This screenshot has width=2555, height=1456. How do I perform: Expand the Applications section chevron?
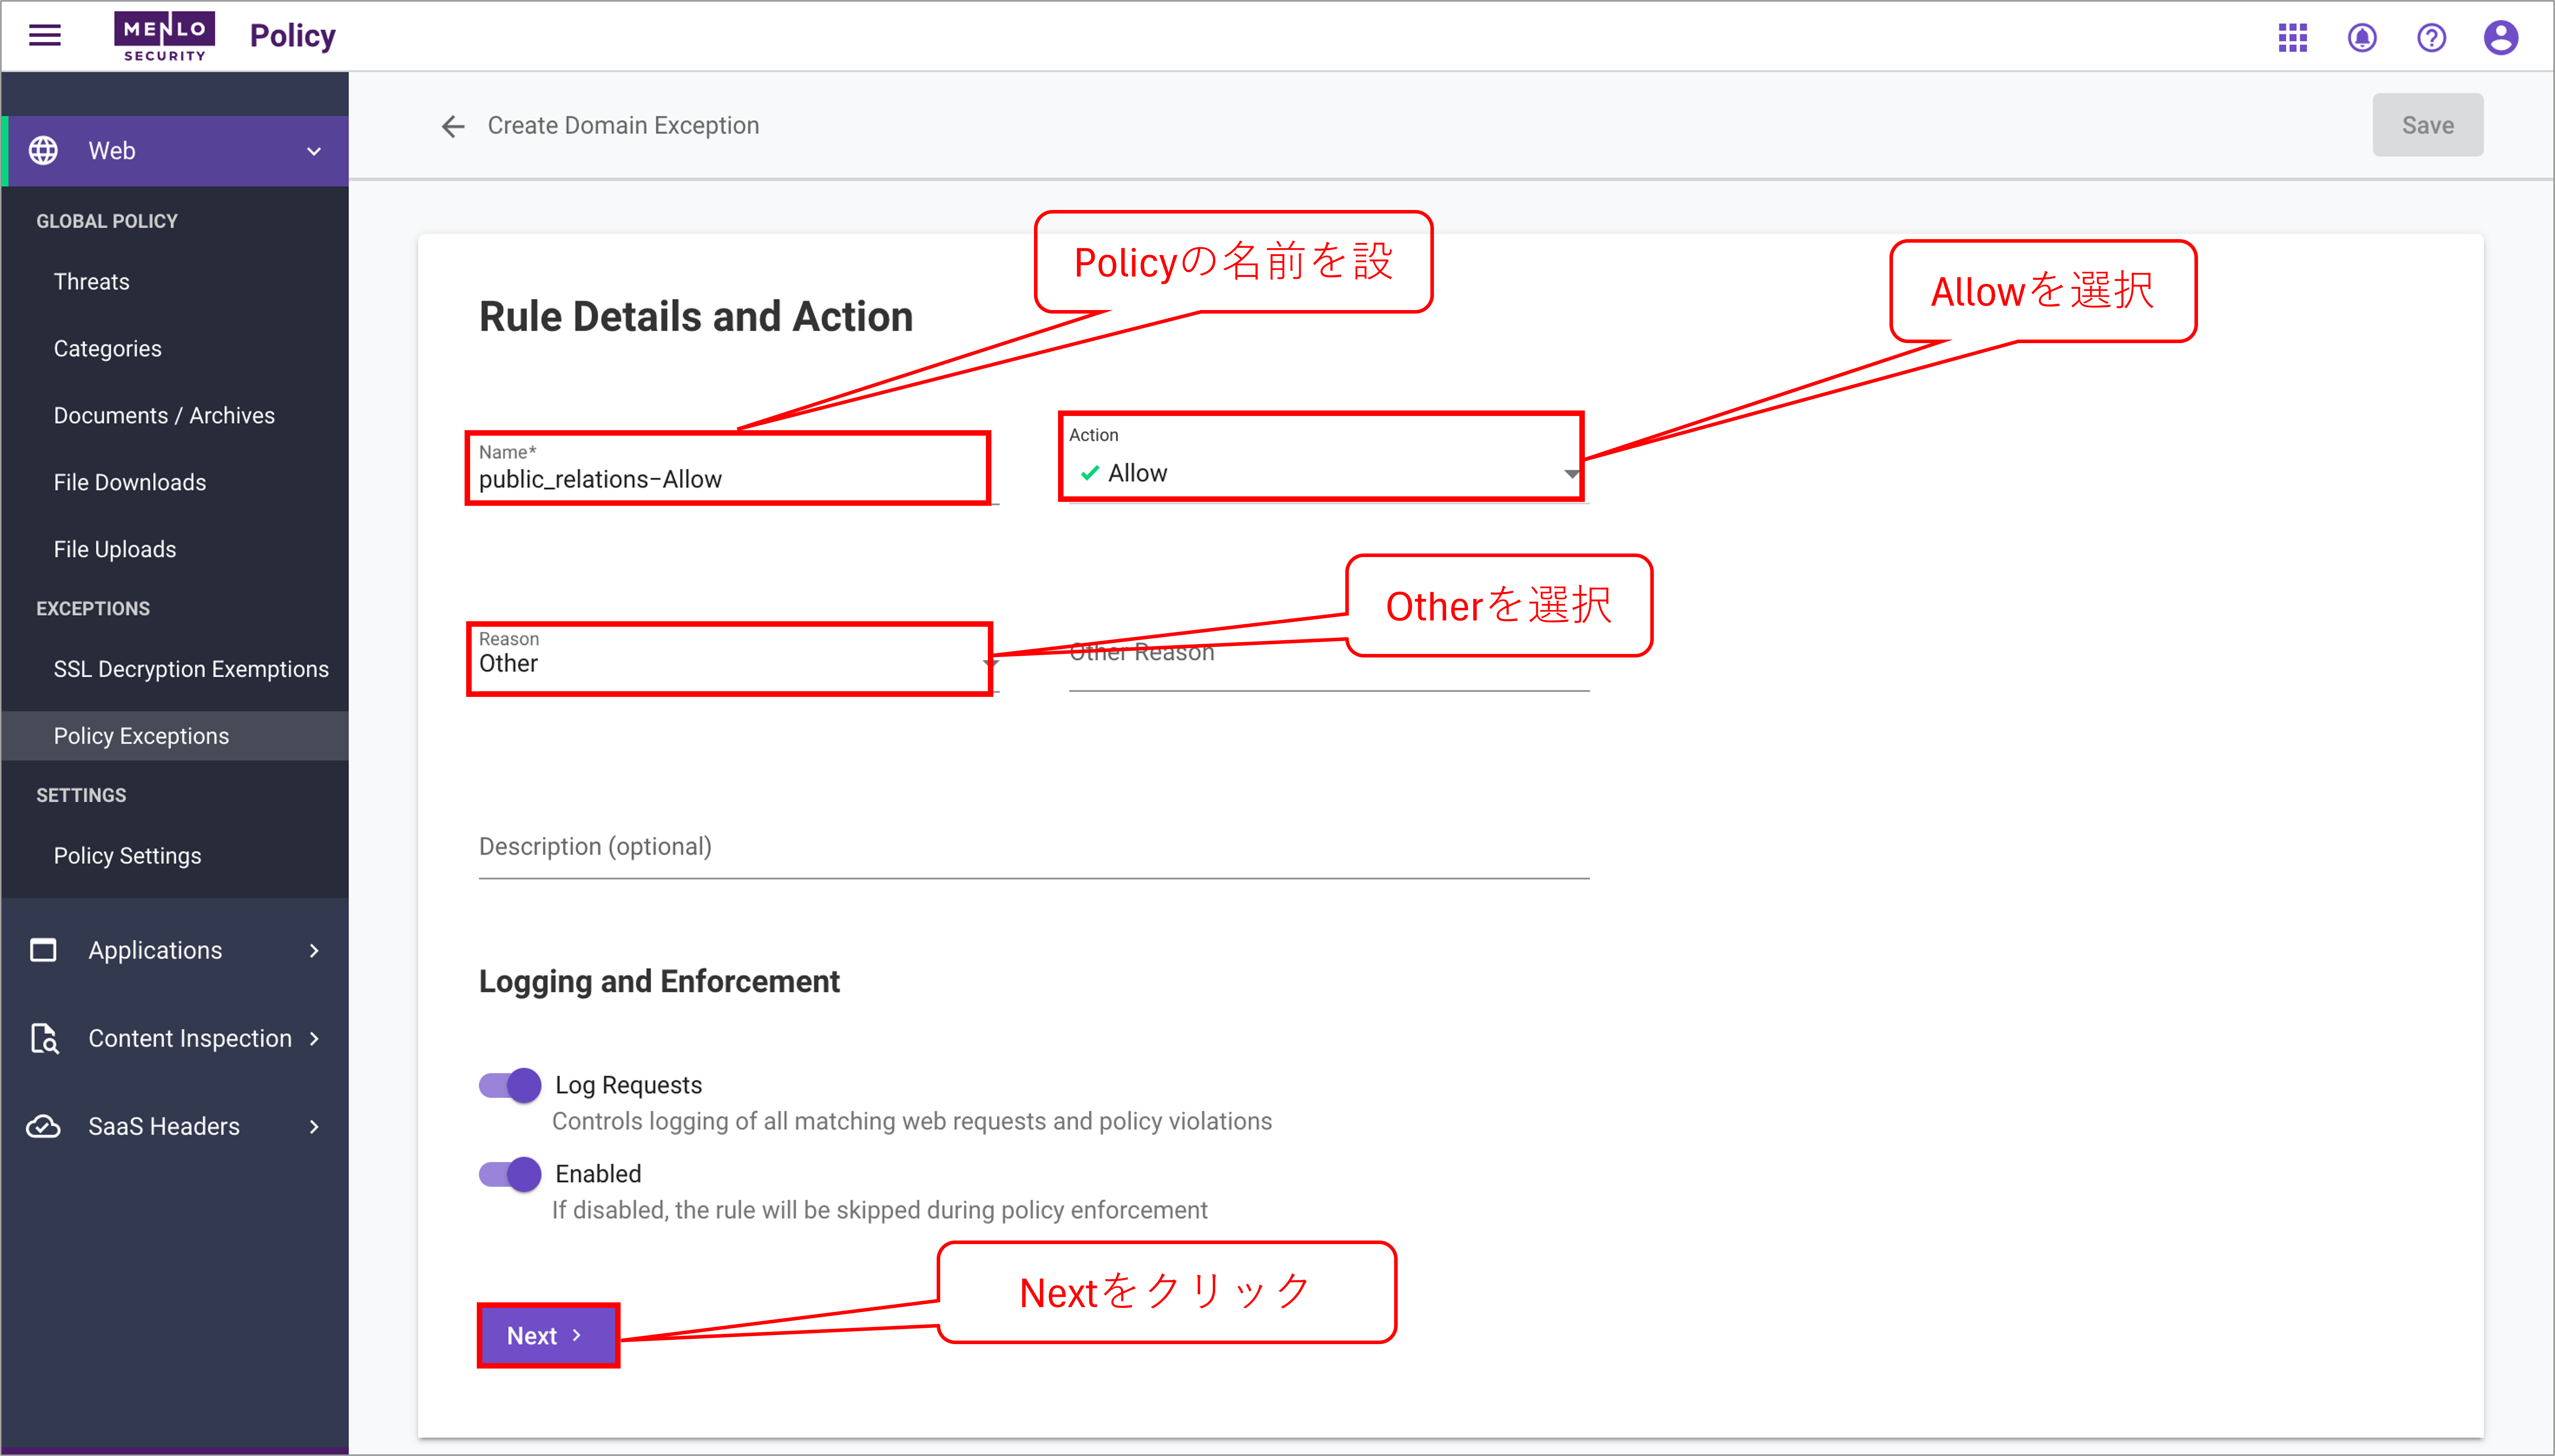point(314,950)
